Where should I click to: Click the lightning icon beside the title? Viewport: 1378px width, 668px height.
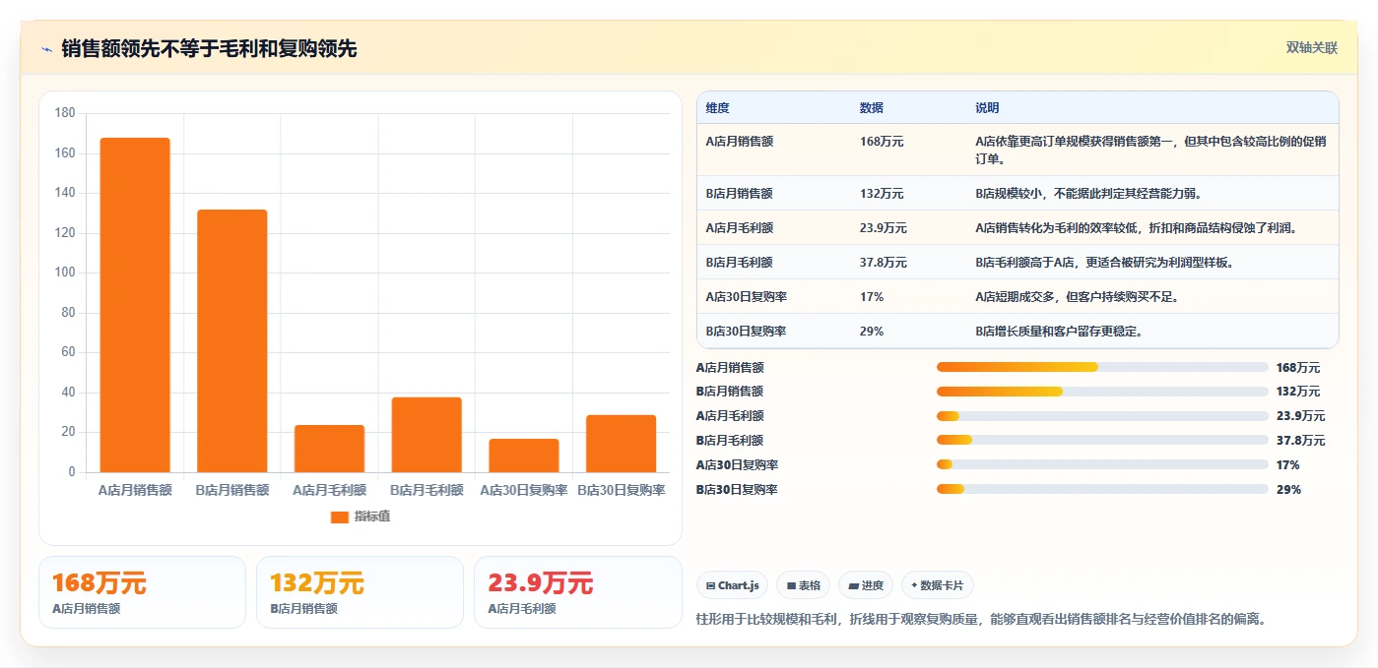click(47, 49)
